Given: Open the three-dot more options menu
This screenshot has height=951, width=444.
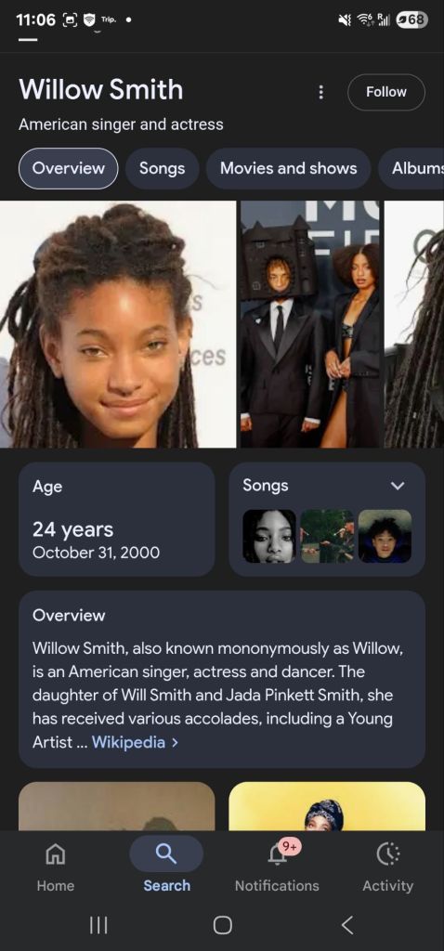Looking at the screenshot, I should 320,92.
